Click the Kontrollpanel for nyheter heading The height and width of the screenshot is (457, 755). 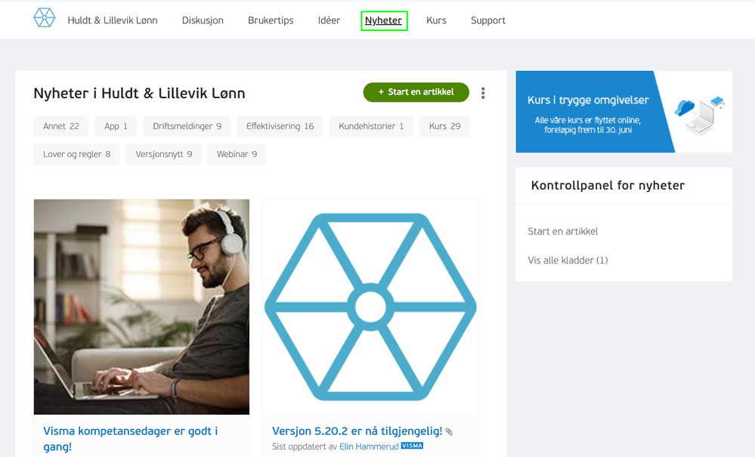tap(608, 186)
